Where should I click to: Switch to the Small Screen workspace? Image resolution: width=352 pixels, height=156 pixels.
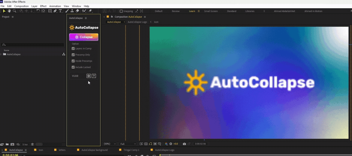211,11
